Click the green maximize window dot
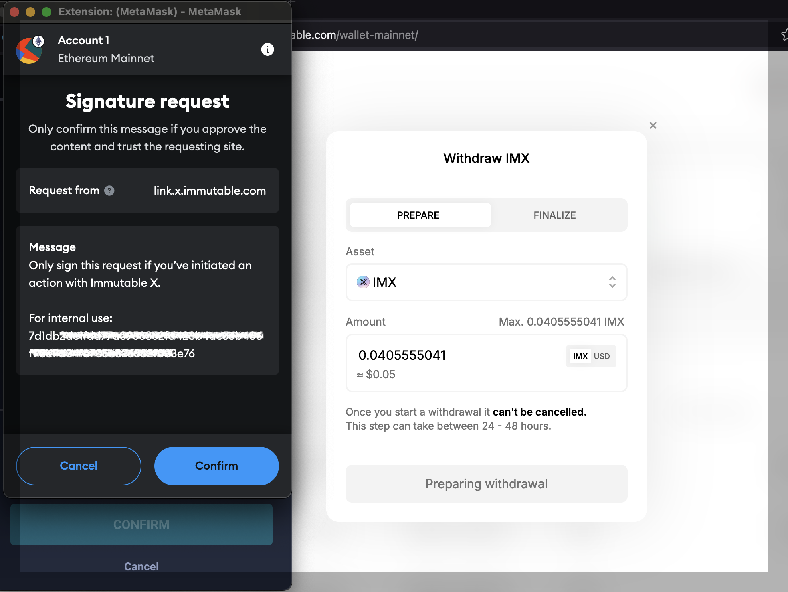The image size is (788, 592). click(46, 12)
